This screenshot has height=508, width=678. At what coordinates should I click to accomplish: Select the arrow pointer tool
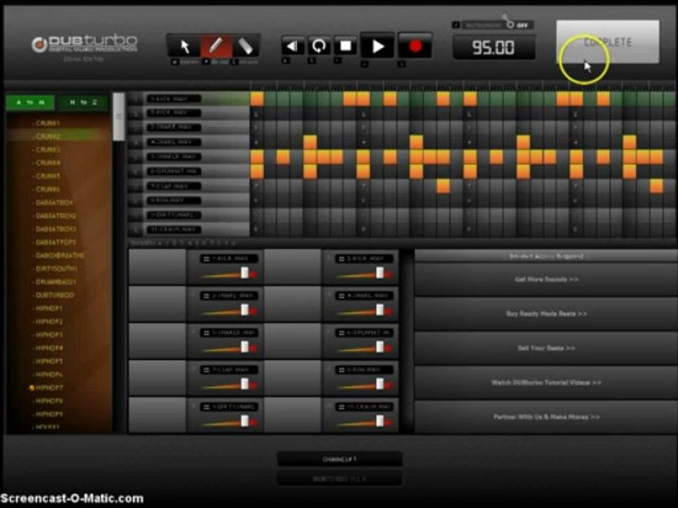coord(184,47)
